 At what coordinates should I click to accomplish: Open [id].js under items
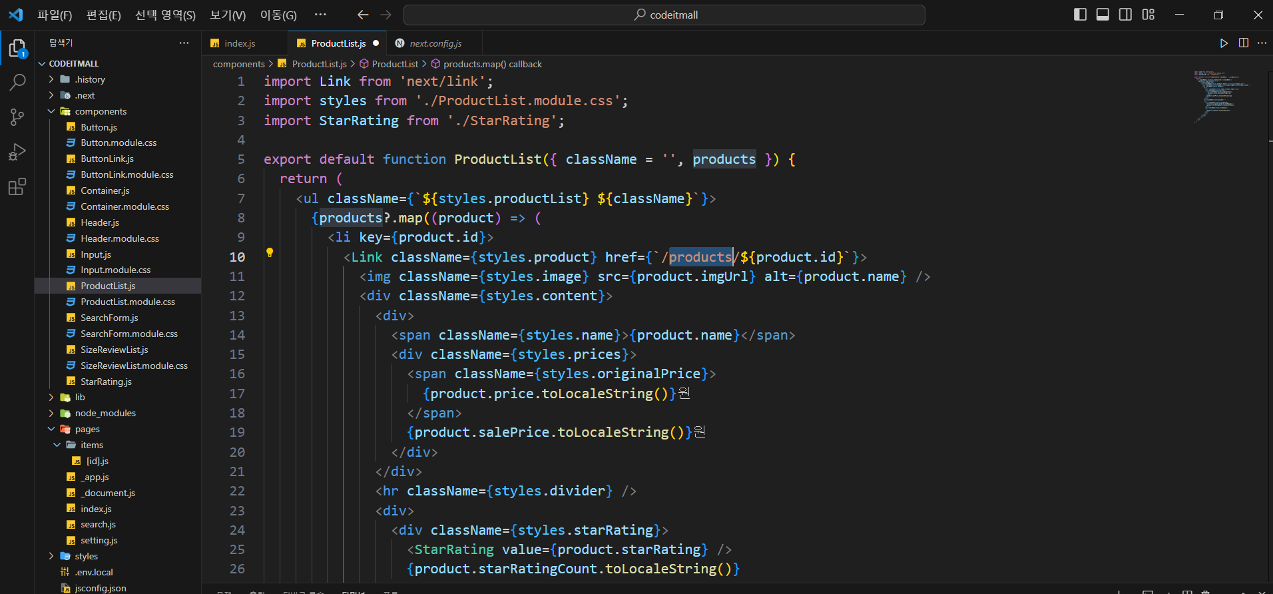pos(118,461)
